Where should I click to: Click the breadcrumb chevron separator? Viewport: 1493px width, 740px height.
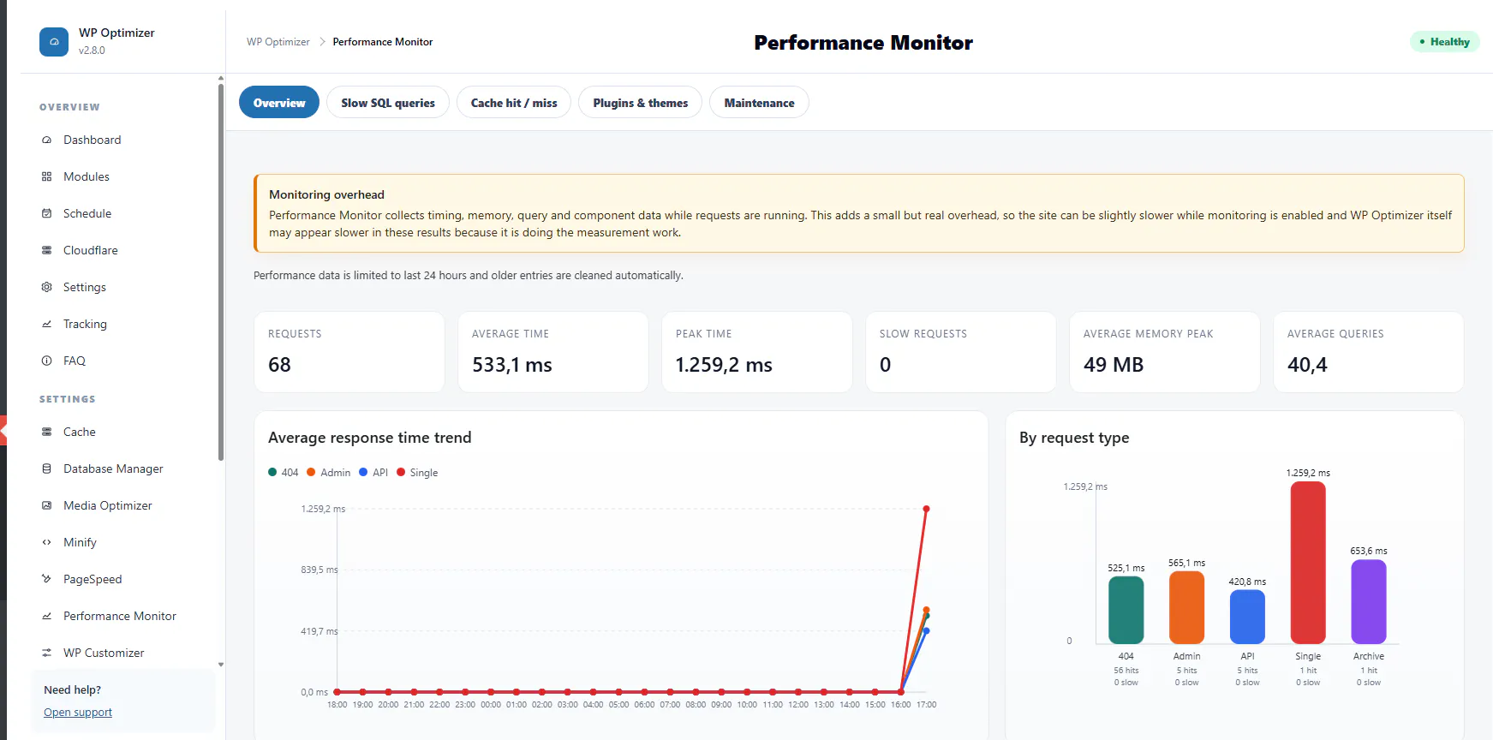point(322,42)
